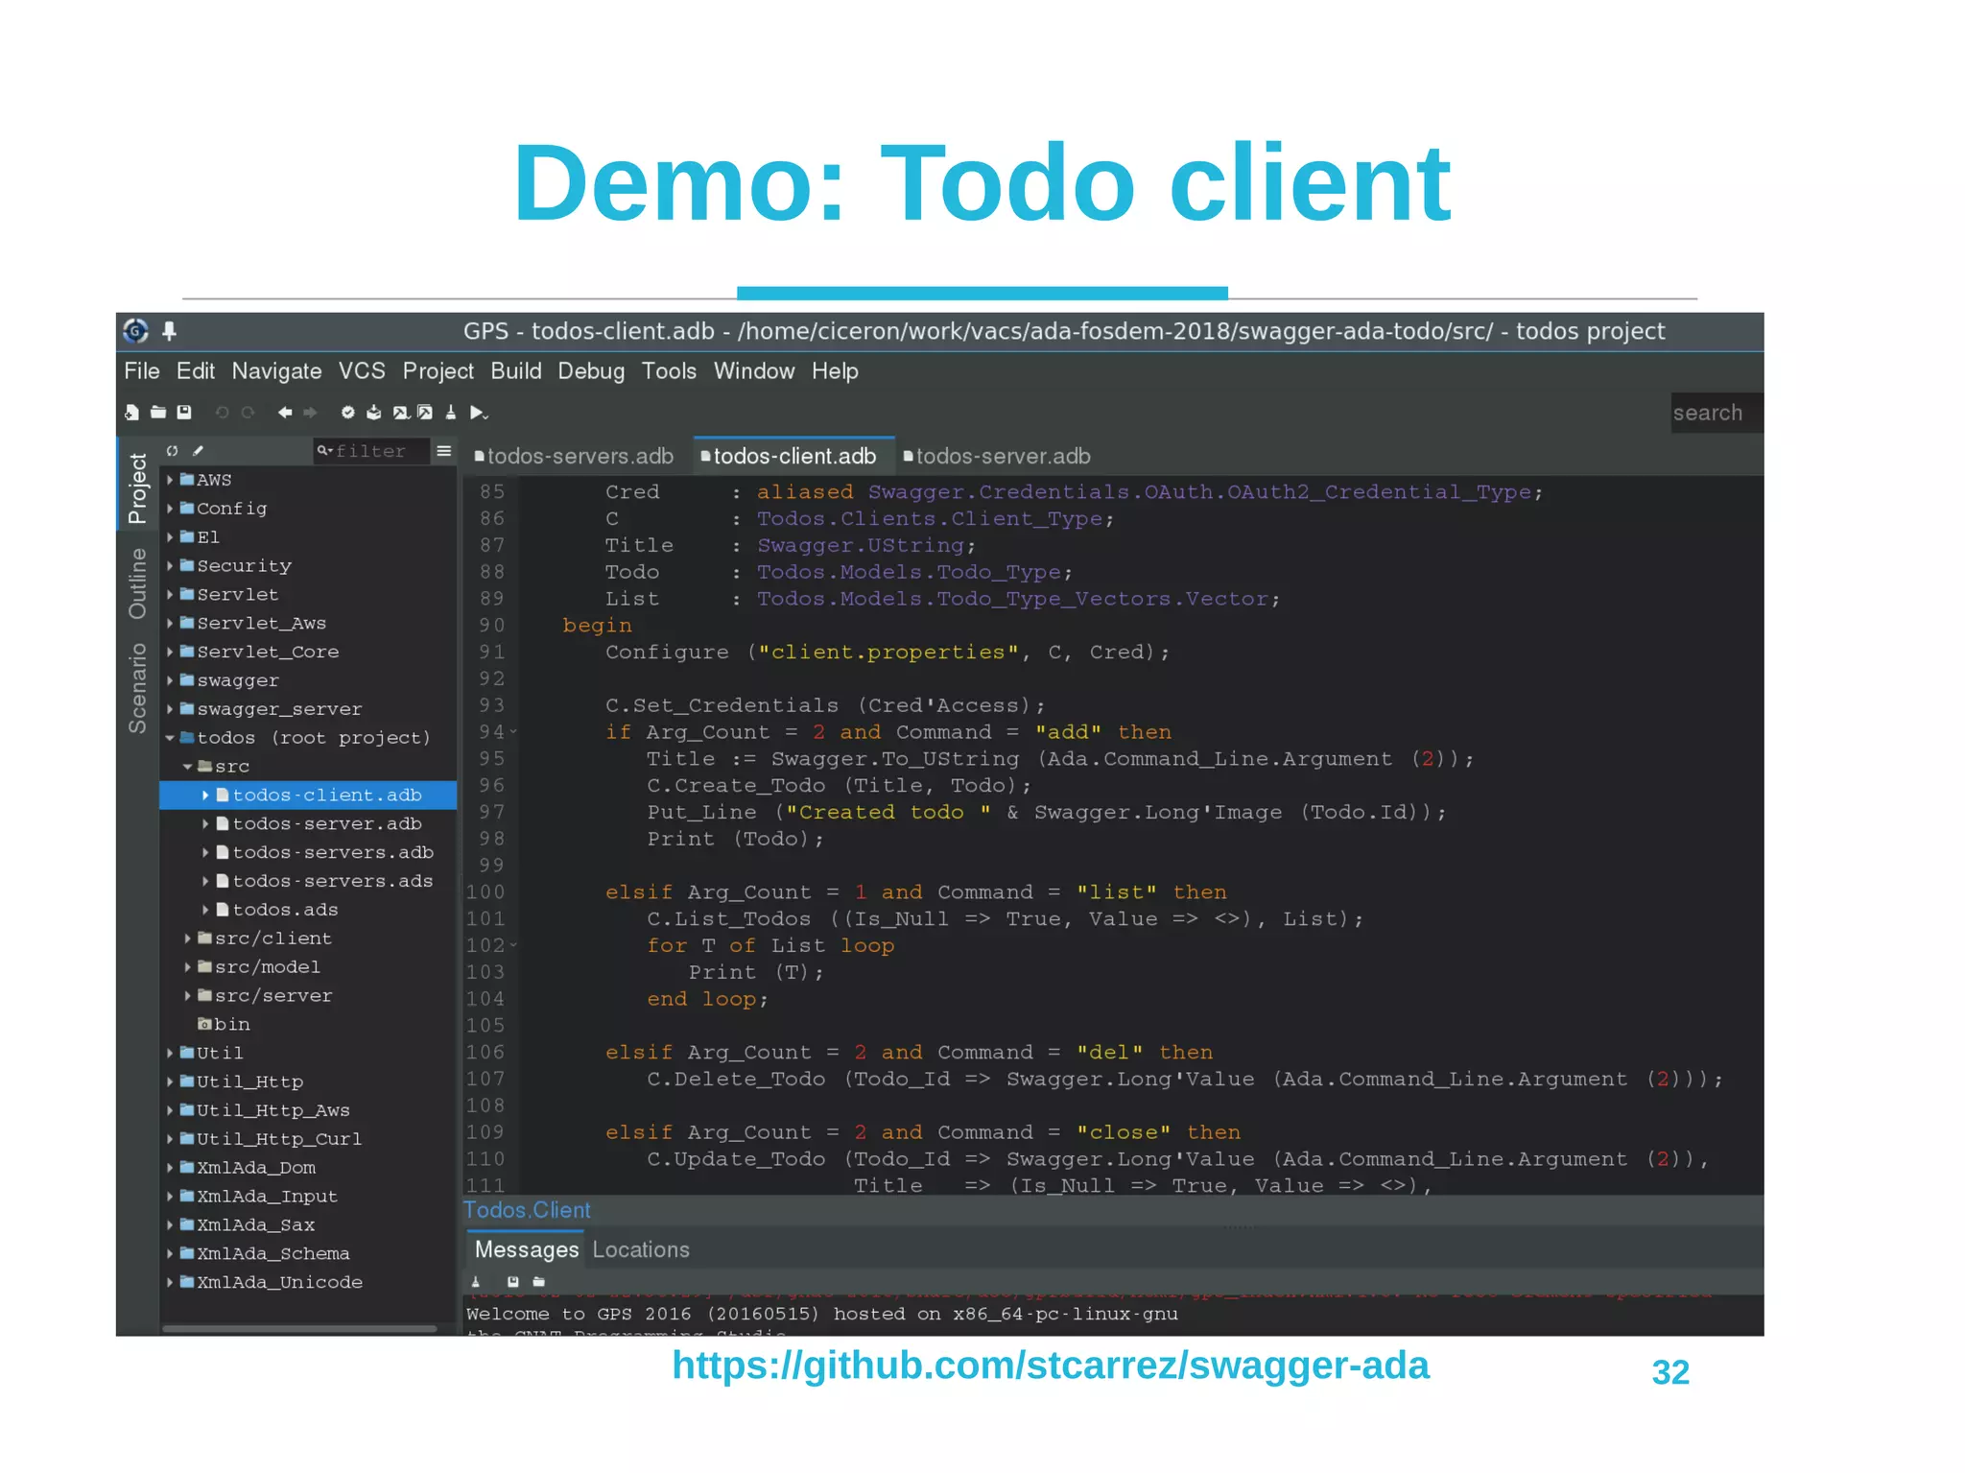Open the github.com/stcarrez/swagger-ada link

(x=1051, y=1366)
